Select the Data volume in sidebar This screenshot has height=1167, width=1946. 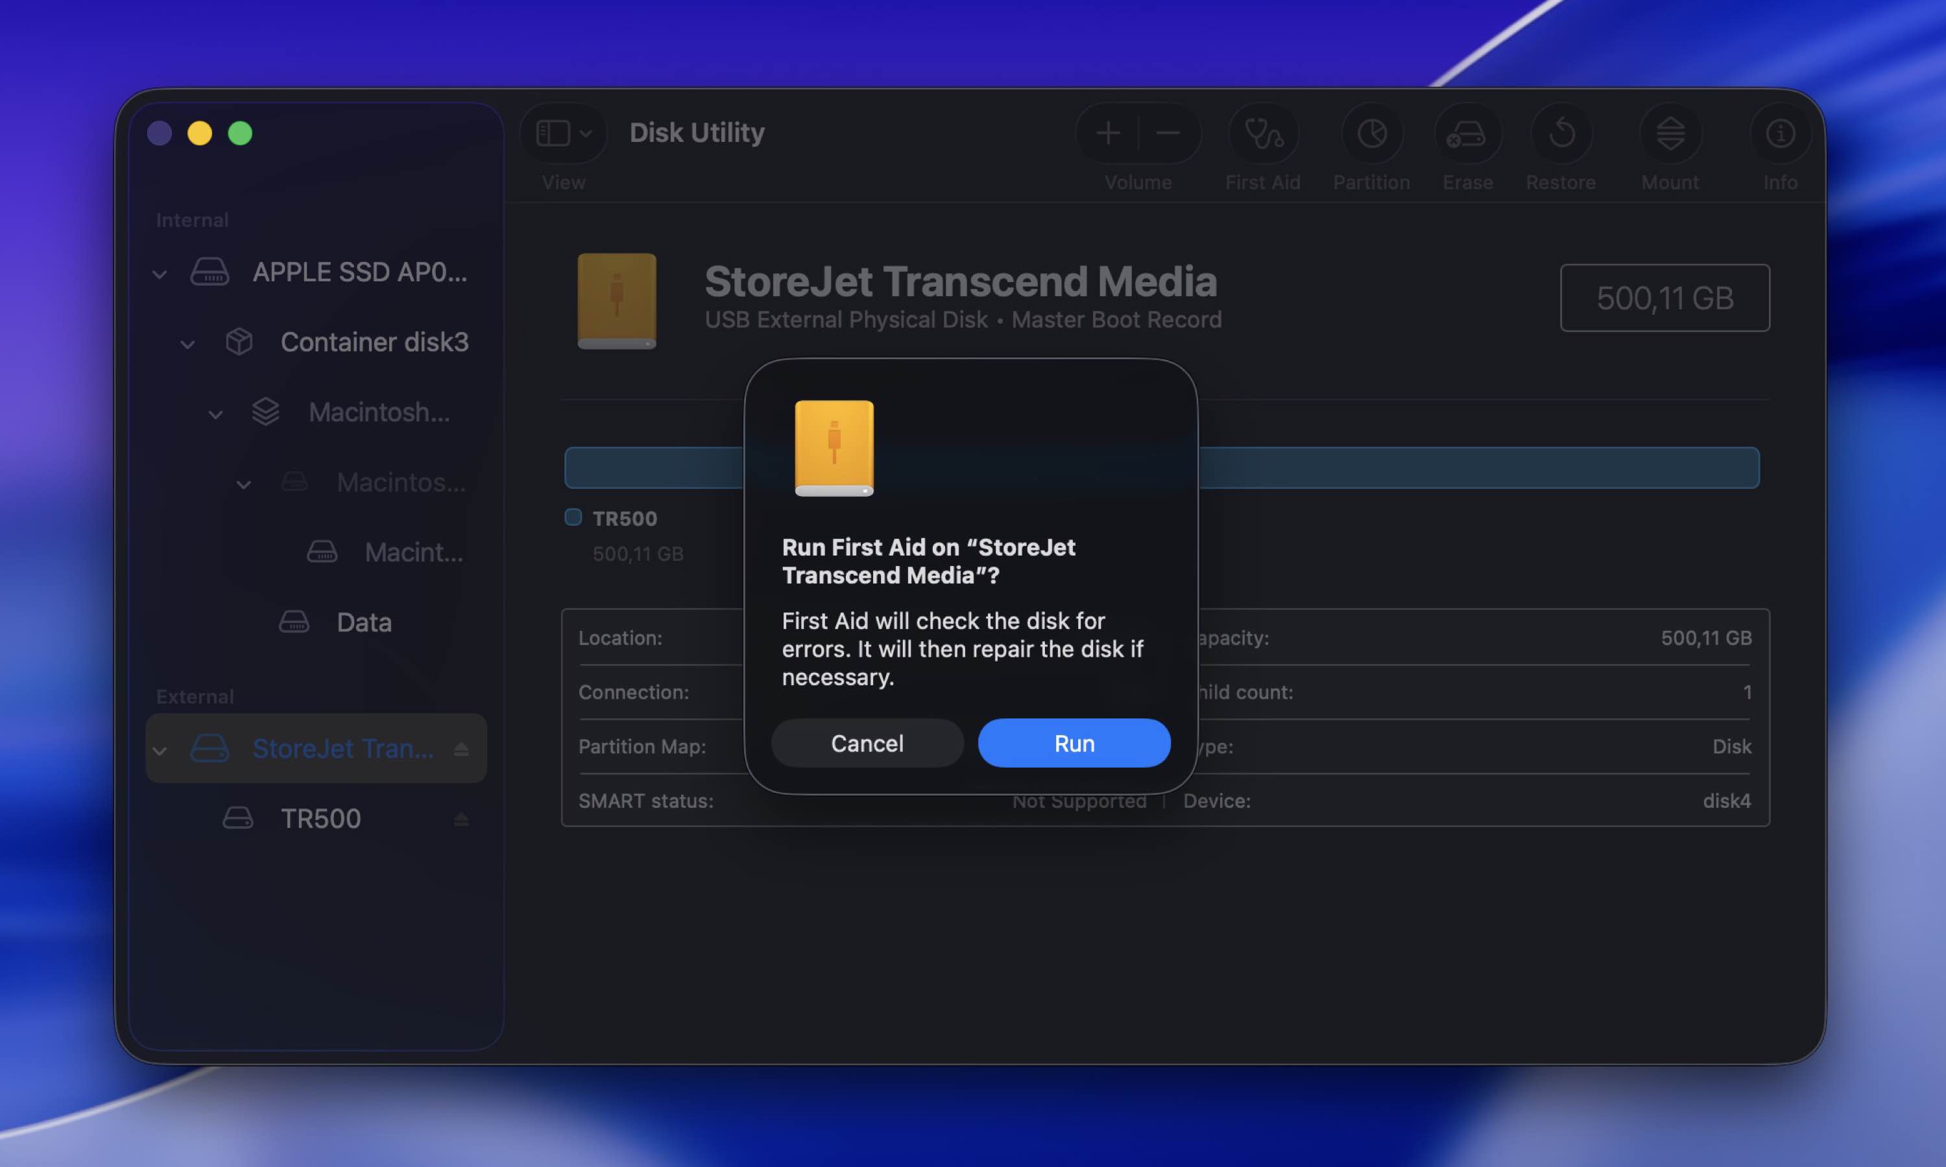tap(316, 622)
